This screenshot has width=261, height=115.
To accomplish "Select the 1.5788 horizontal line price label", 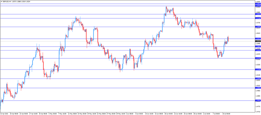I will 258,18.
